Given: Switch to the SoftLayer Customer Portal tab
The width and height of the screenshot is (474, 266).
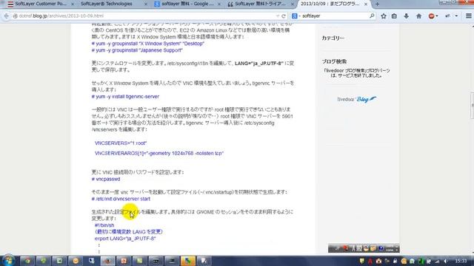Looking at the screenshot, I should click(40, 4).
